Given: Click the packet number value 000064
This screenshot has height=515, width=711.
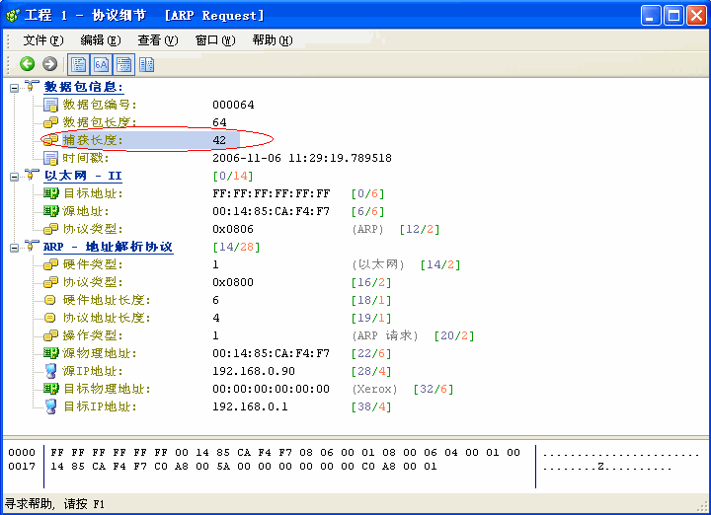Looking at the screenshot, I should click(x=233, y=105).
